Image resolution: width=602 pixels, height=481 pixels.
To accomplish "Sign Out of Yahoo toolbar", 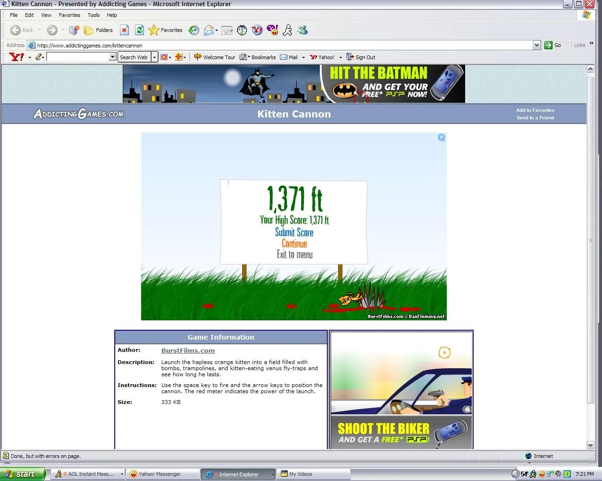I will coord(361,57).
